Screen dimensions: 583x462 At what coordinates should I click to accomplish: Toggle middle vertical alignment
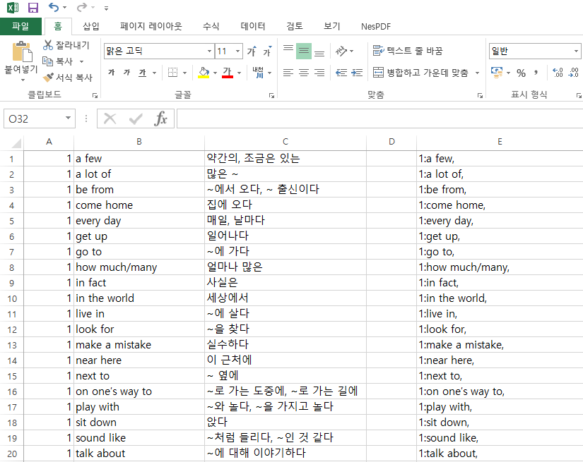304,51
